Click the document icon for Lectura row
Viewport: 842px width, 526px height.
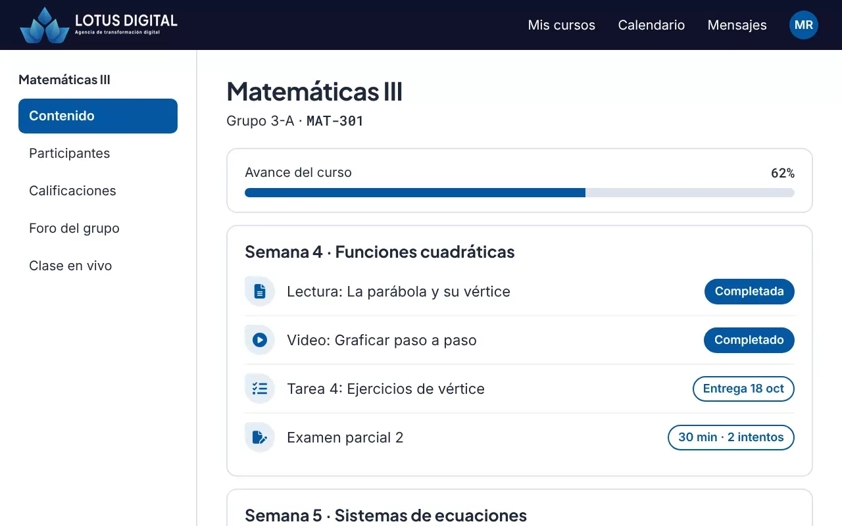260,291
